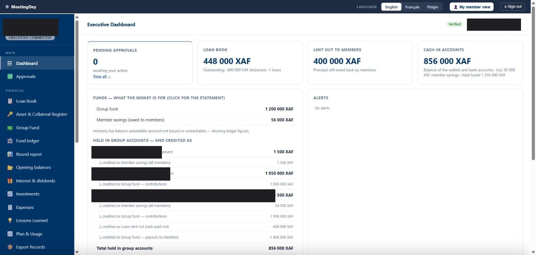Click the sidebar scrollbar down arrow
This screenshot has height=255, width=536.
point(77,252)
